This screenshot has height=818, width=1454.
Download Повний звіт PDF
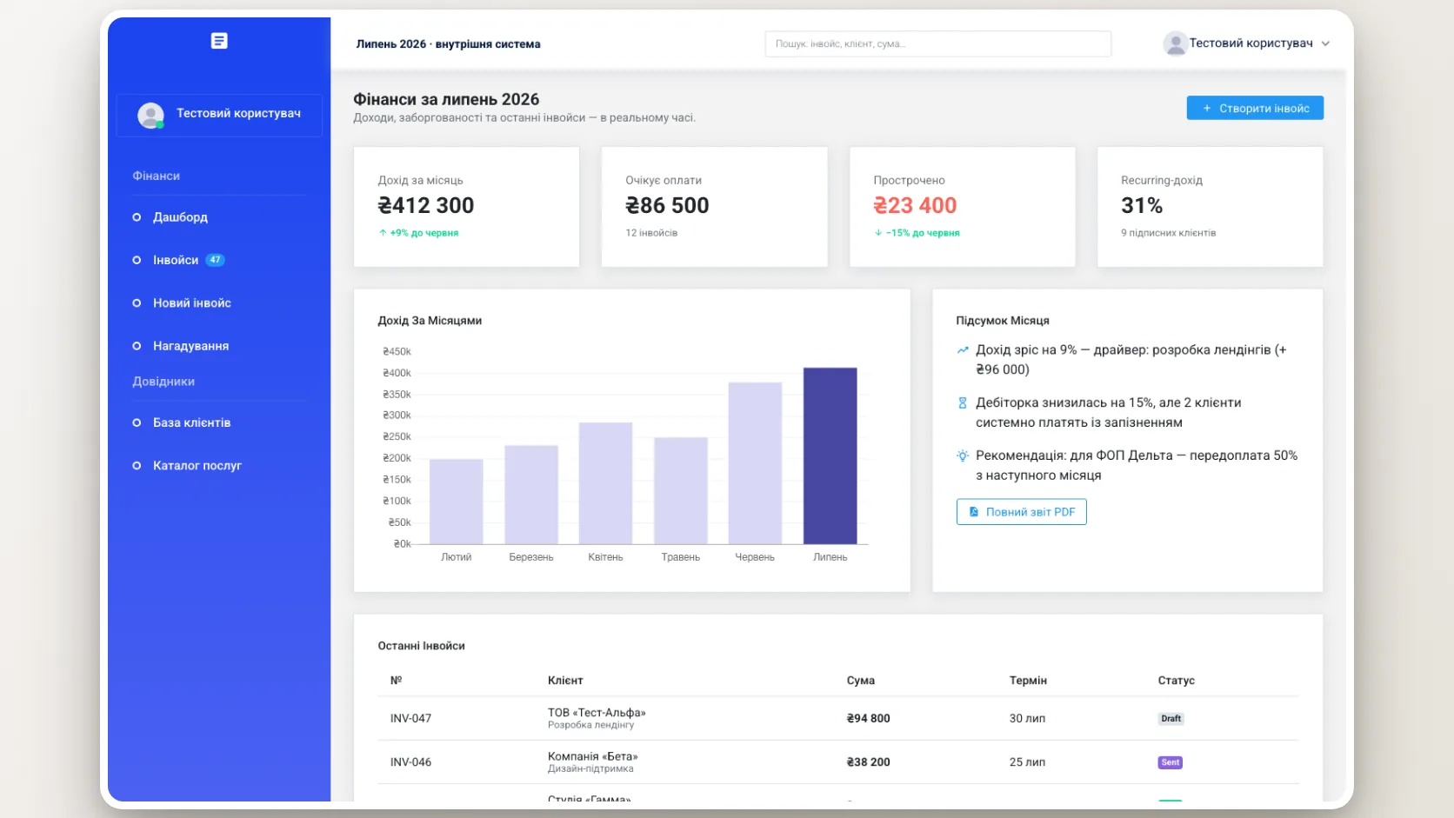[1021, 512]
